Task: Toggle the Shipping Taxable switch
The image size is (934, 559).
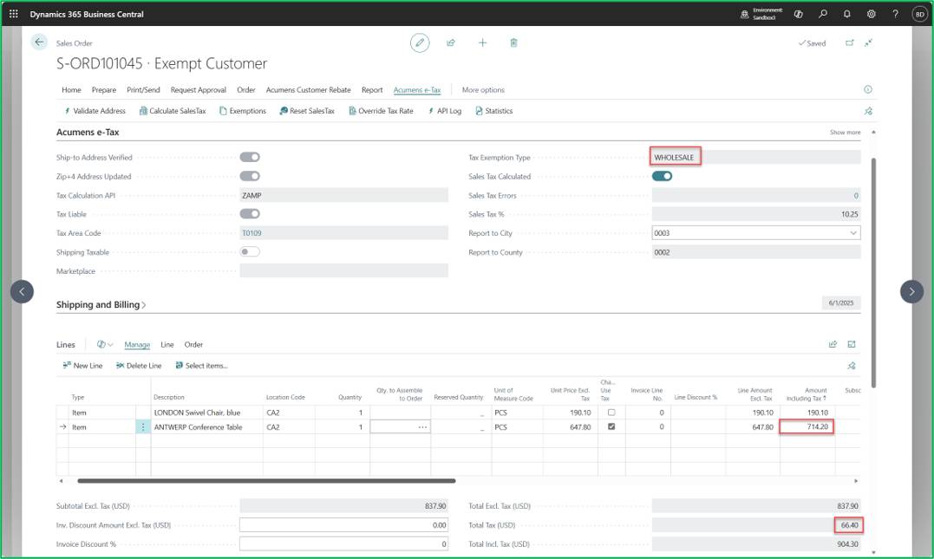Action: pos(250,252)
